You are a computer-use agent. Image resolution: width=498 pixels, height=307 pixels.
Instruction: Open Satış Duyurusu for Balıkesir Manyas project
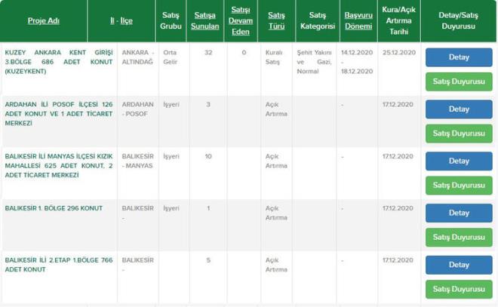click(x=459, y=185)
